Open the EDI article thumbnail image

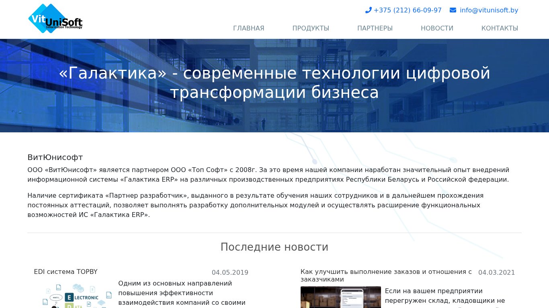(x=74, y=296)
